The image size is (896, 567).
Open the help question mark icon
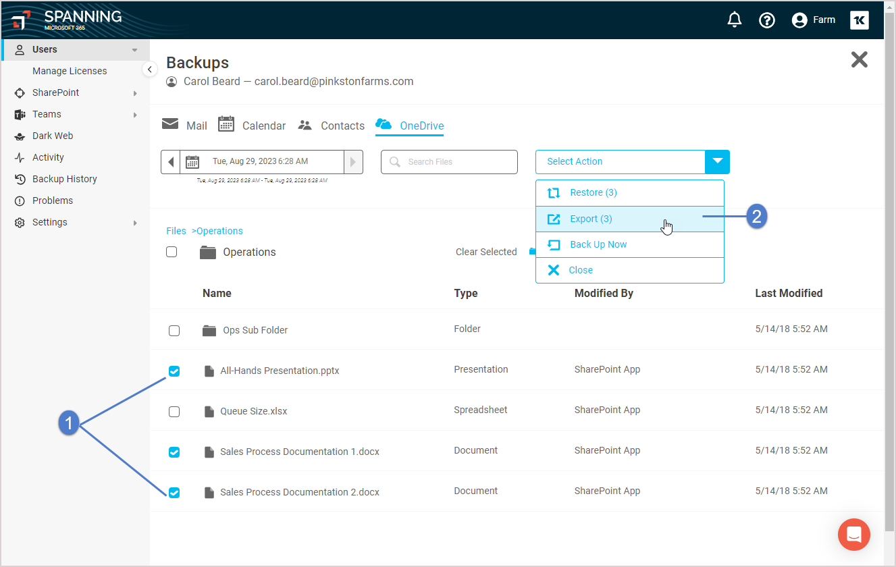pyautogui.click(x=766, y=20)
